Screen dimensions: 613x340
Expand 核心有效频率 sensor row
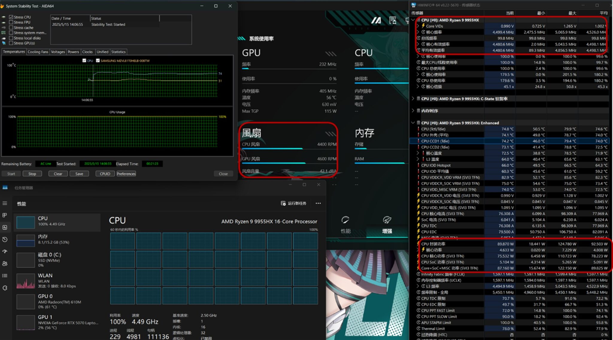pos(418,44)
